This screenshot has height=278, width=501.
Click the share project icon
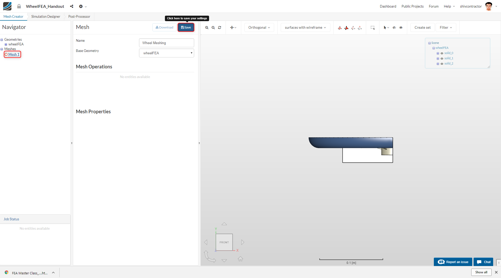pyautogui.click(x=72, y=6)
